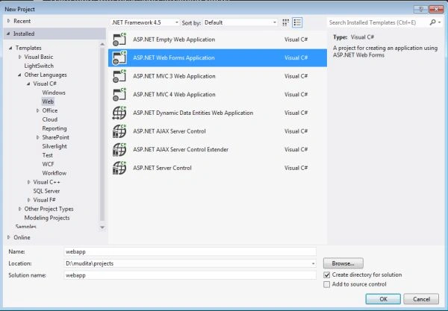Click the ASP.NET Web Forms Application template icon
This screenshot has height=311, width=448.
[119, 57]
